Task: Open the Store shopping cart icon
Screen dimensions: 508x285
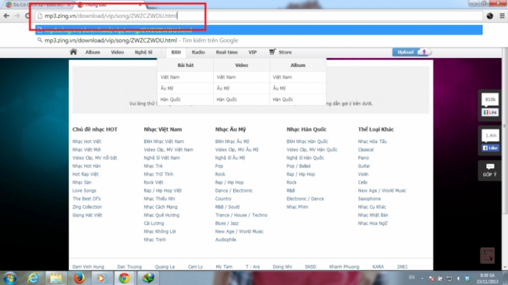Action: point(272,52)
